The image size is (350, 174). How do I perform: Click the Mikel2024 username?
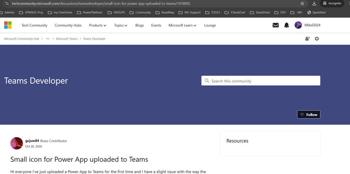tap(312, 25)
